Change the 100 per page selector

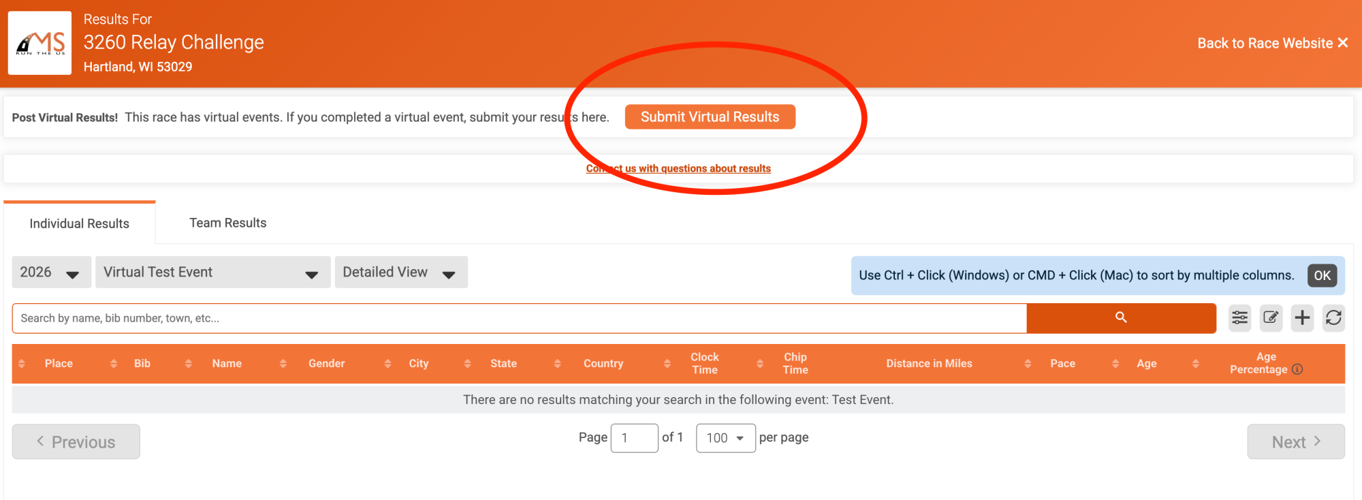pyautogui.click(x=725, y=438)
